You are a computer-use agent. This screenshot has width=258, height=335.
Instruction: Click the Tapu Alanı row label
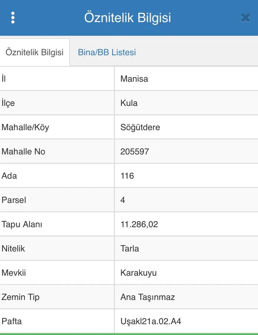tap(22, 224)
